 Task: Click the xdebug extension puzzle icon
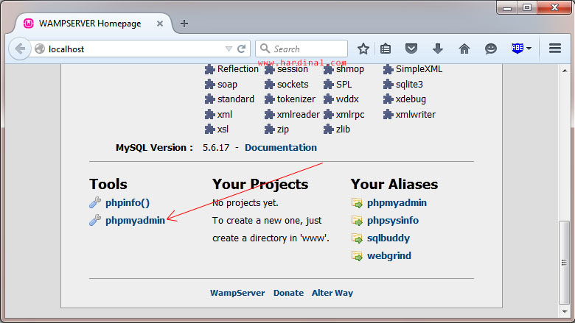point(388,99)
